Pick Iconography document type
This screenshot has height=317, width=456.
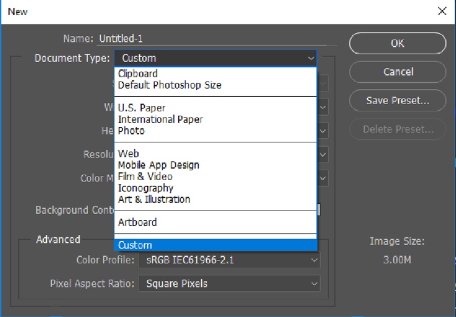point(215,188)
